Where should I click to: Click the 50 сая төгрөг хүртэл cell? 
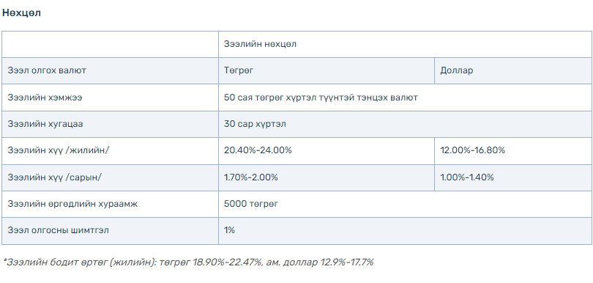405,98
